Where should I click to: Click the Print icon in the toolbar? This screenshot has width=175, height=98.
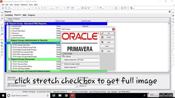2,8
